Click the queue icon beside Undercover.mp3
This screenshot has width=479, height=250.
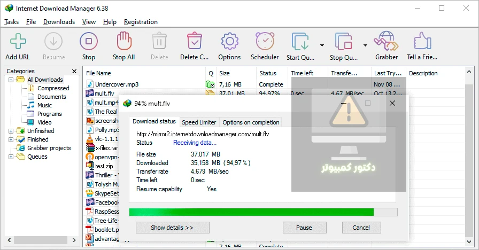tap(210, 84)
